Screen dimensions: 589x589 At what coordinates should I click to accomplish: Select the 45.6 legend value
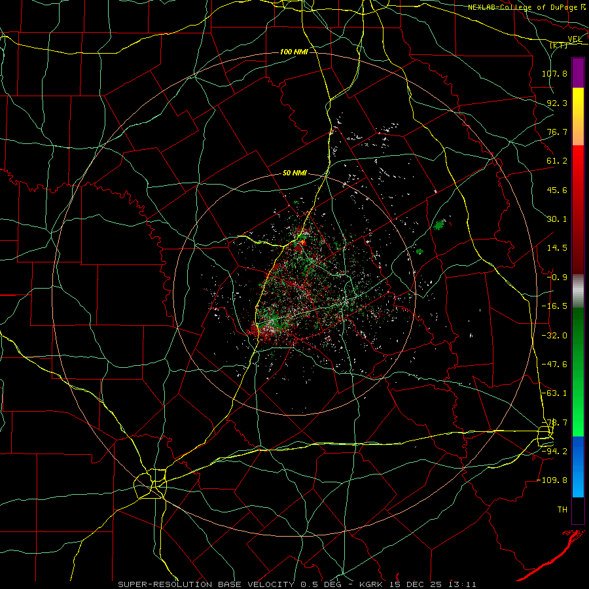(557, 190)
